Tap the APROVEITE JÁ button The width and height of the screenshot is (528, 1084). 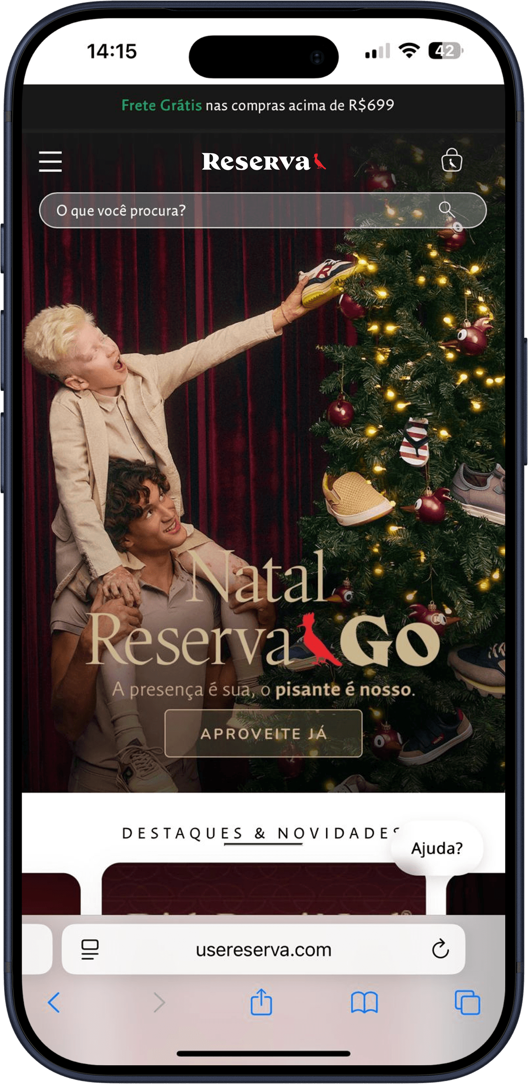[x=263, y=734]
